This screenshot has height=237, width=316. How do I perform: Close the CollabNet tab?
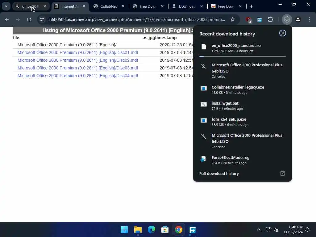[123, 6]
